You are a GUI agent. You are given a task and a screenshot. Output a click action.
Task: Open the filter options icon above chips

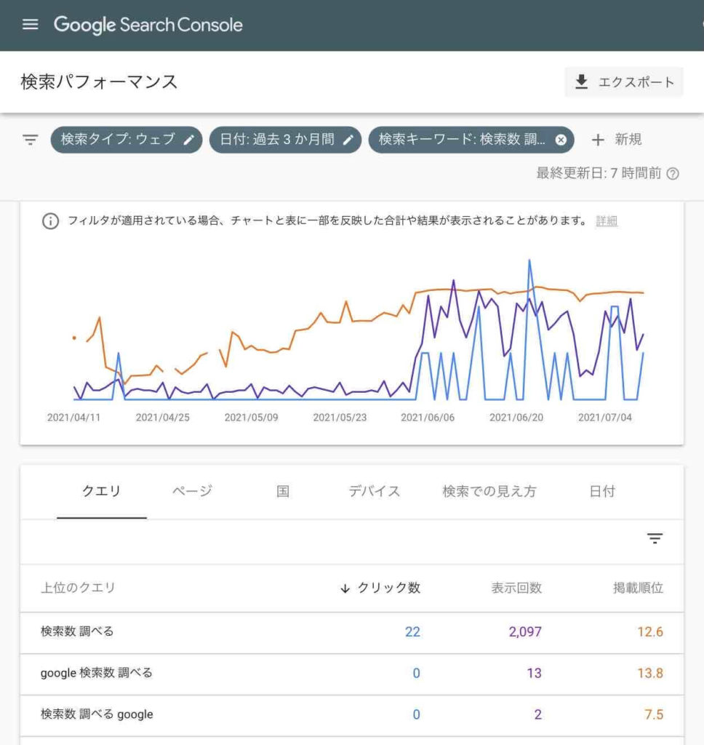tap(29, 140)
